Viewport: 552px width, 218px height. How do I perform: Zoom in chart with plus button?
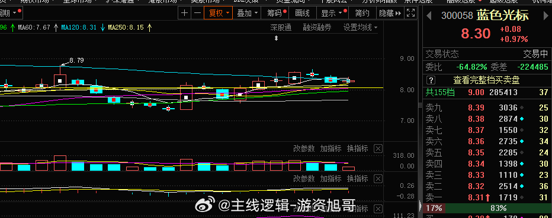pos(184,14)
